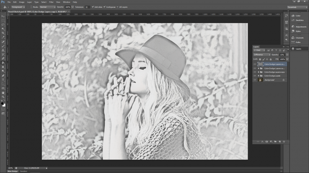Select the Pen tool
Viewport: 309px width, 173px height.
[x=3, y=76]
